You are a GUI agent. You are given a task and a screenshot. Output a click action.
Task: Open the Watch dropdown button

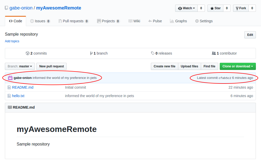(x=186, y=8)
